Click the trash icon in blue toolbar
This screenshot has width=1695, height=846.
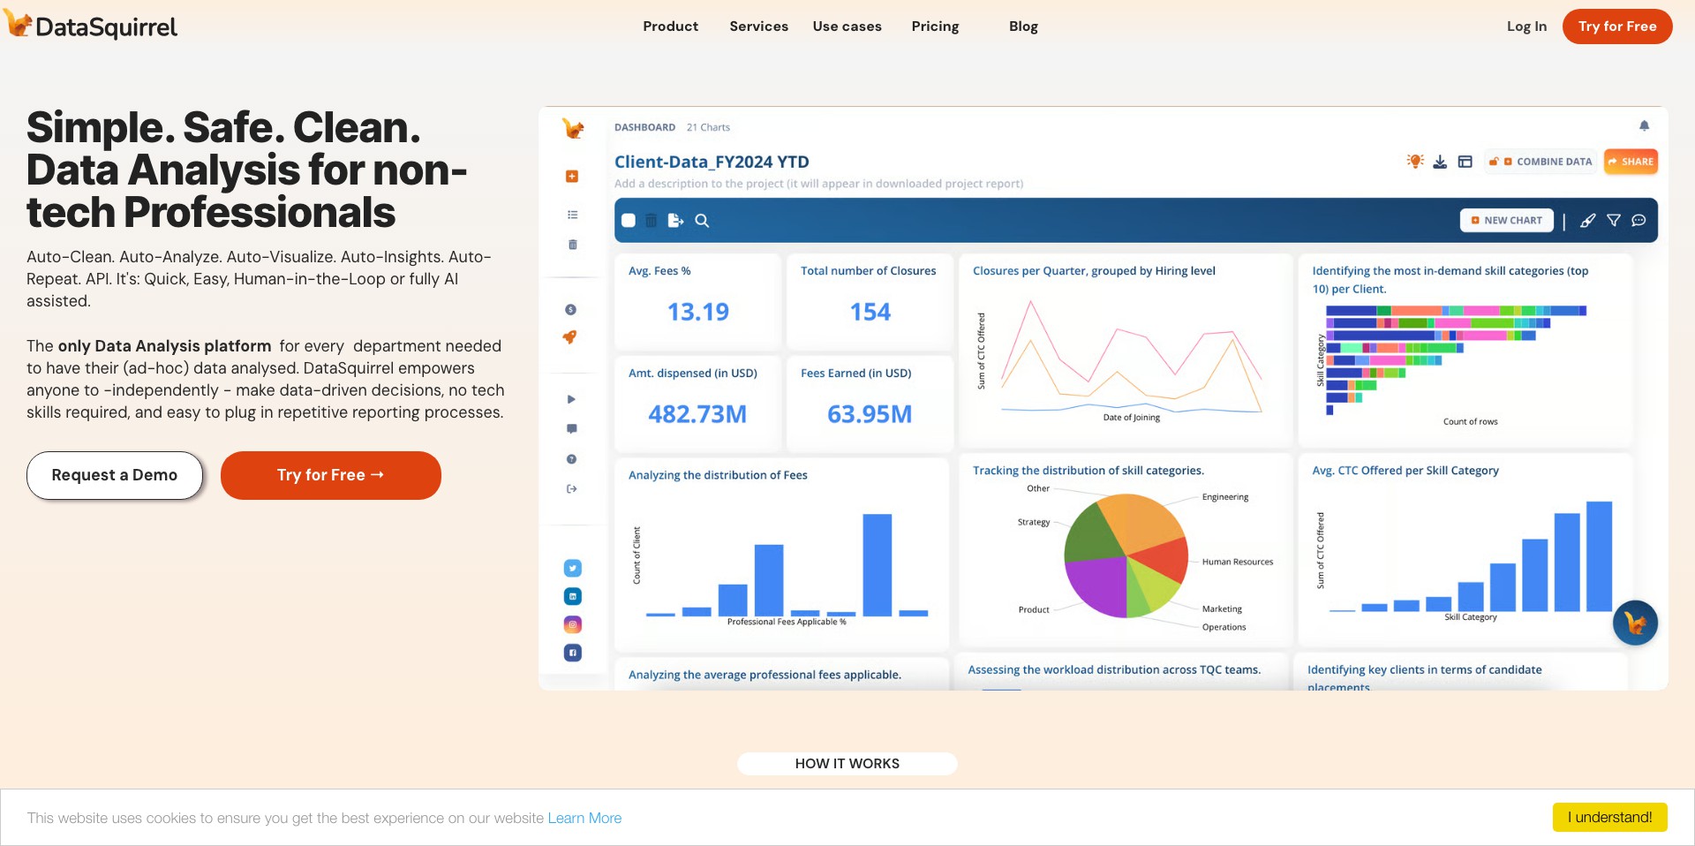[651, 221]
